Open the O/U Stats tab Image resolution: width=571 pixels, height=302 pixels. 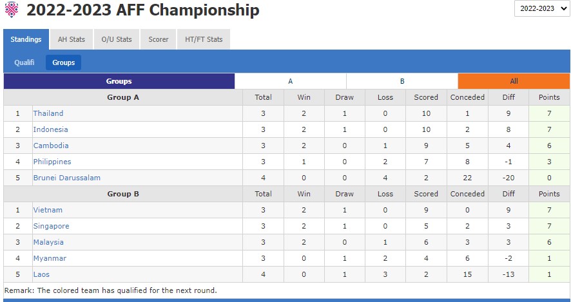[117, 39]
